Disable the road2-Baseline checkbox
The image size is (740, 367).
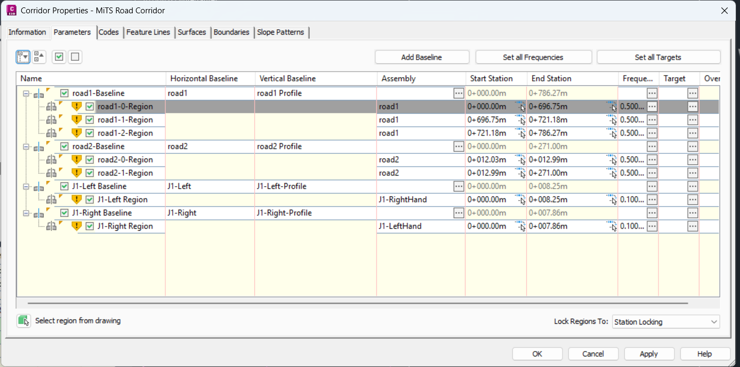click(x=65, y=146)
